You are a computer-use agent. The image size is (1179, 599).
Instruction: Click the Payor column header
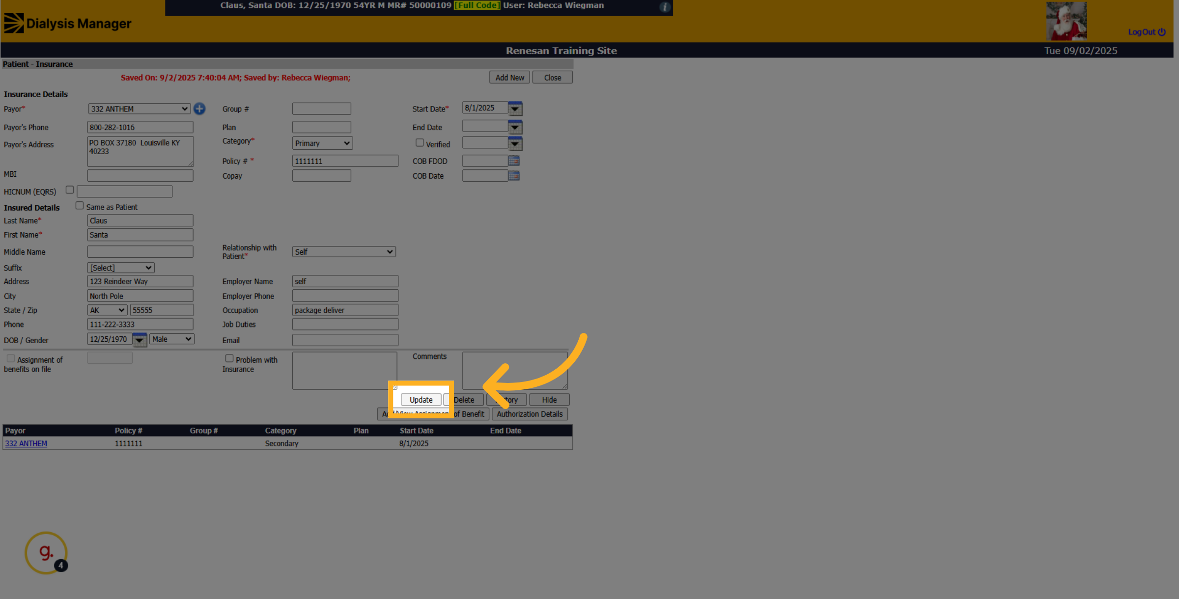[x=15, y=431]
